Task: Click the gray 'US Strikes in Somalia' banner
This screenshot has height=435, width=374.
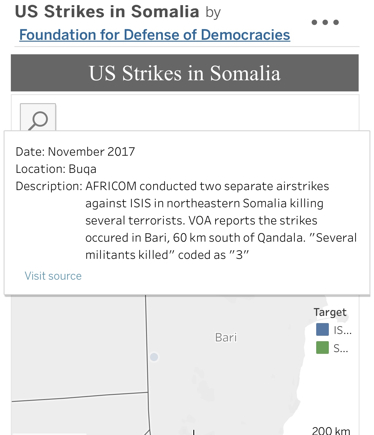Action: [x=185, y=73]
